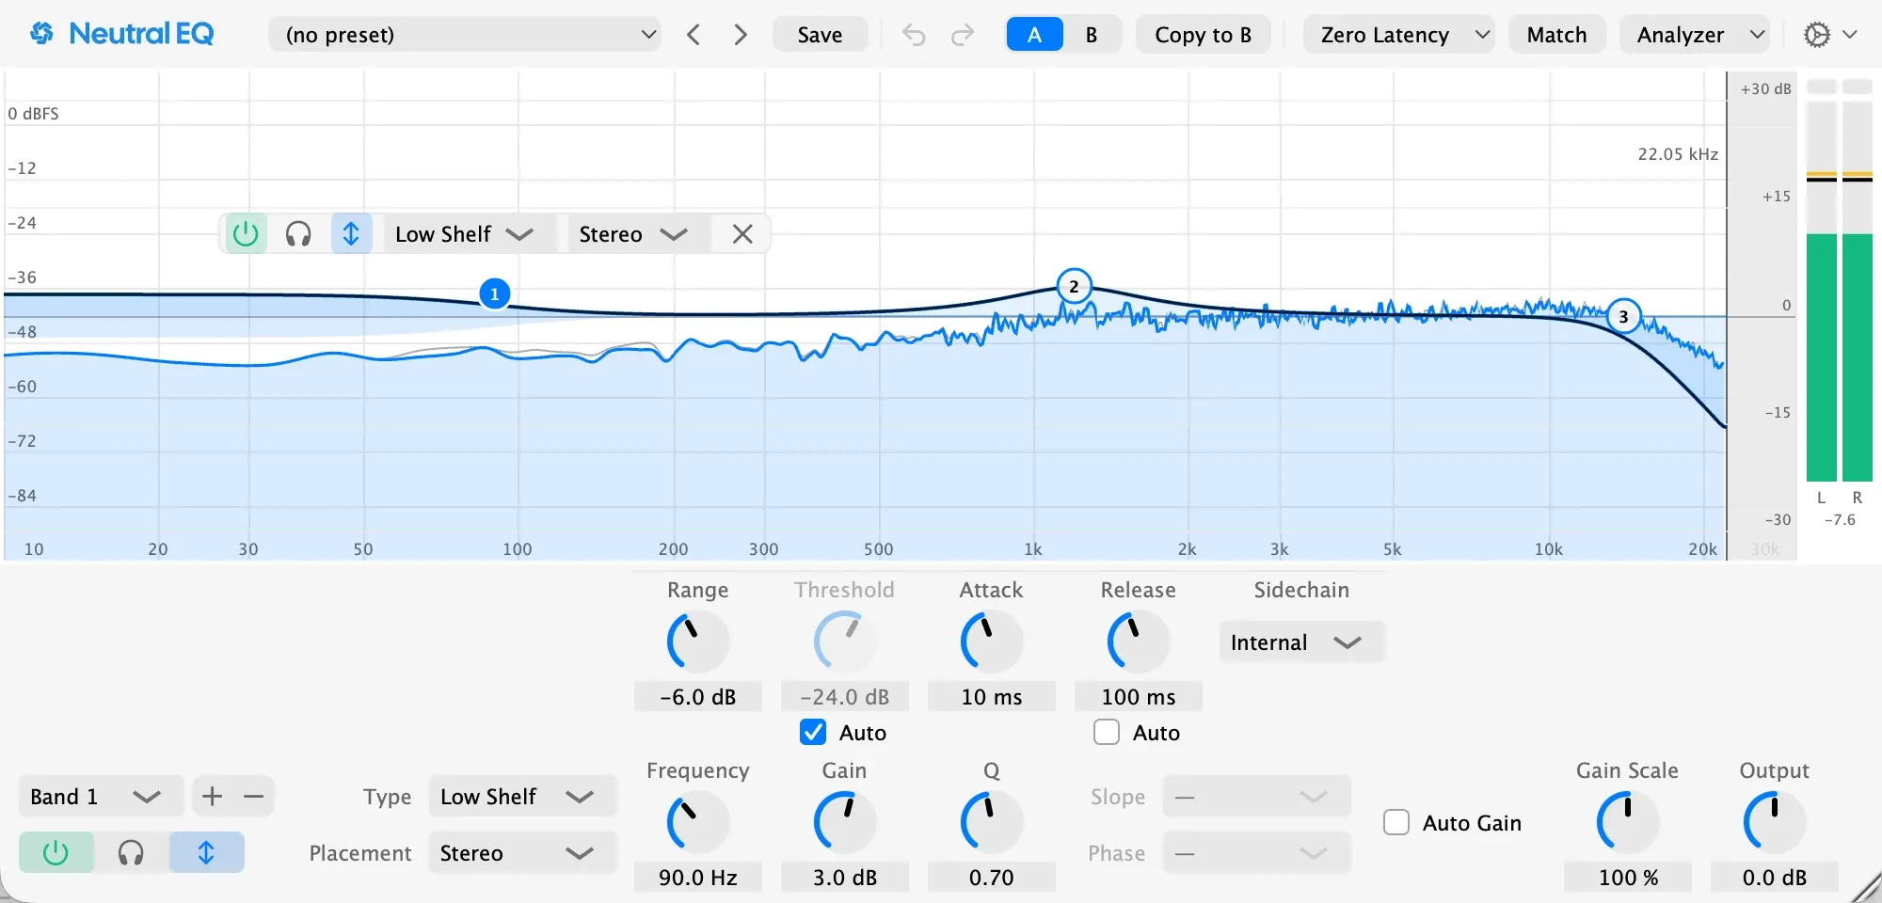Click the Range knob
Screen dimensions: 1882x903
click(698, 642)
